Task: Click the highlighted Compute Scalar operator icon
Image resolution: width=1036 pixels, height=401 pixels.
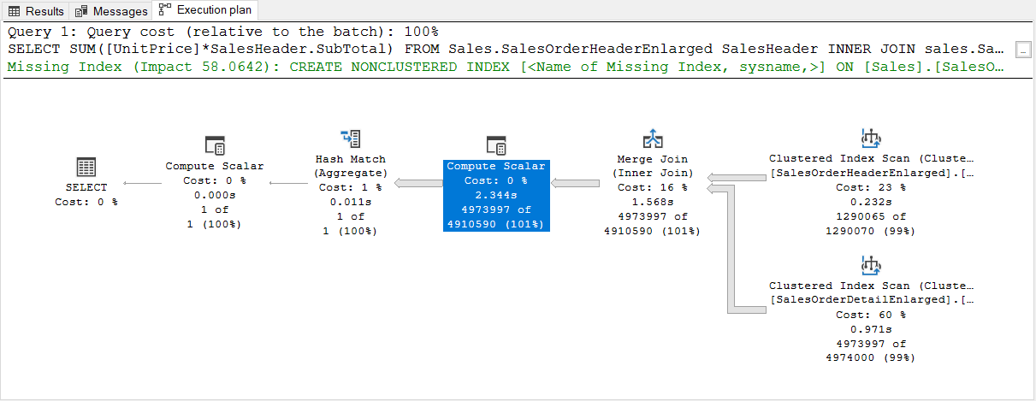Action: point(496,144)
